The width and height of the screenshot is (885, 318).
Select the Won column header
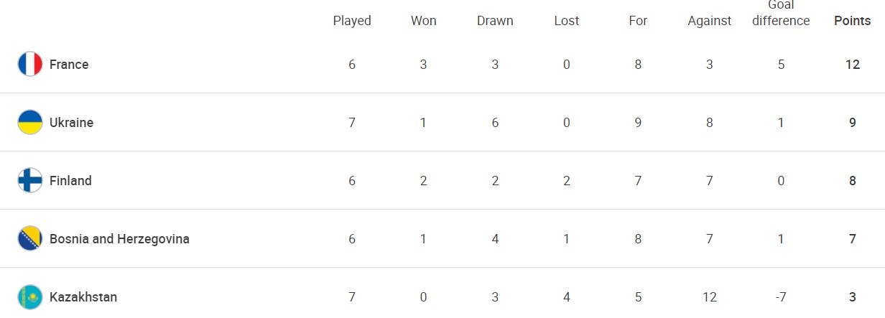[423, 21]
